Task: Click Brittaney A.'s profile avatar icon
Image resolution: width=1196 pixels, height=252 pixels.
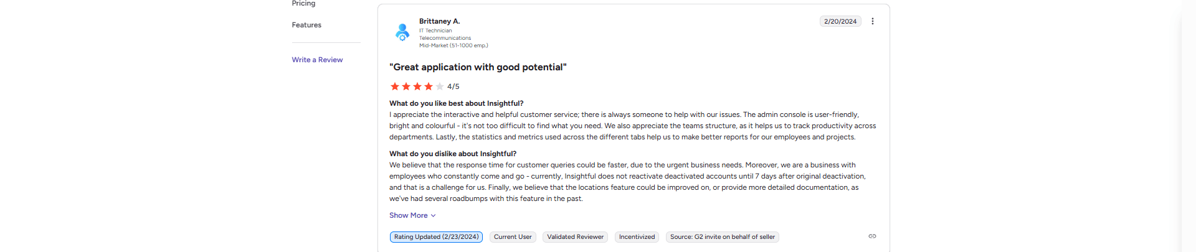Action: pyautogui.click(x=402, y=32)
